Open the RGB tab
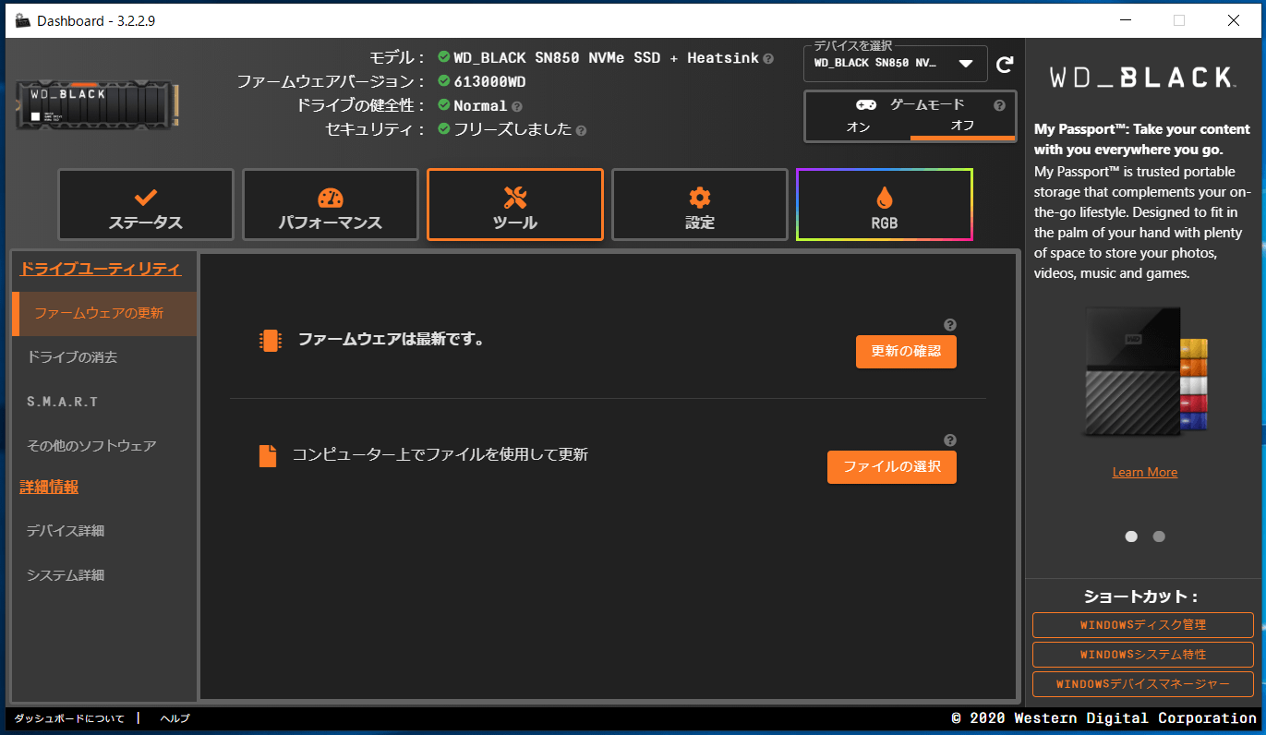 click(x=885, y=205)
